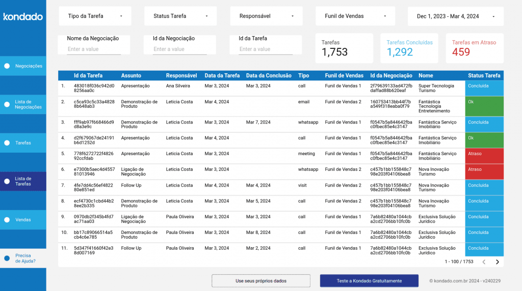Expand the Funil de Vendas dropdown
This screenshot has width=522, height=291.
tap(352, 16)
